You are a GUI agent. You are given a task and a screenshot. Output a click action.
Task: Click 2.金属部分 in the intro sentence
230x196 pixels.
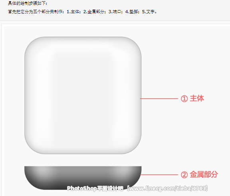coord(94,12)
